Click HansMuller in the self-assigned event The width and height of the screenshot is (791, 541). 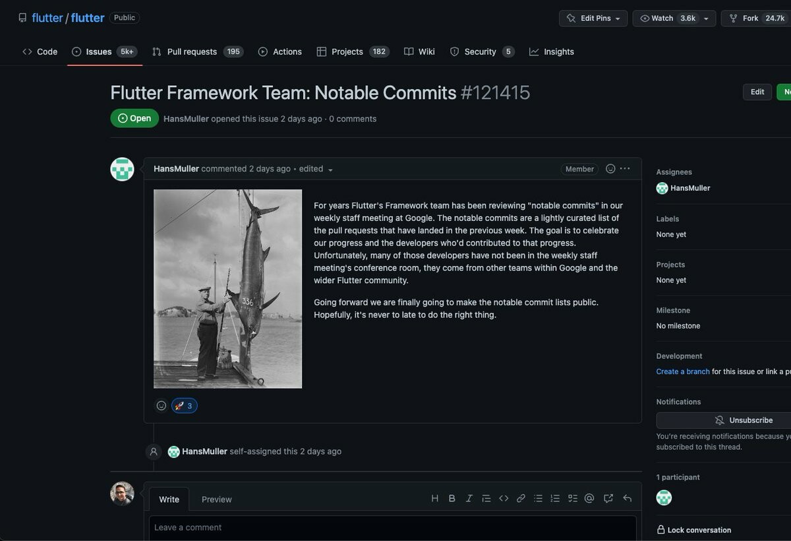tap(204, 451)
